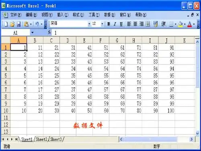The image size is (201, 151).
Task: Open the 格式 (Format) menu
Action: (78, 15)
